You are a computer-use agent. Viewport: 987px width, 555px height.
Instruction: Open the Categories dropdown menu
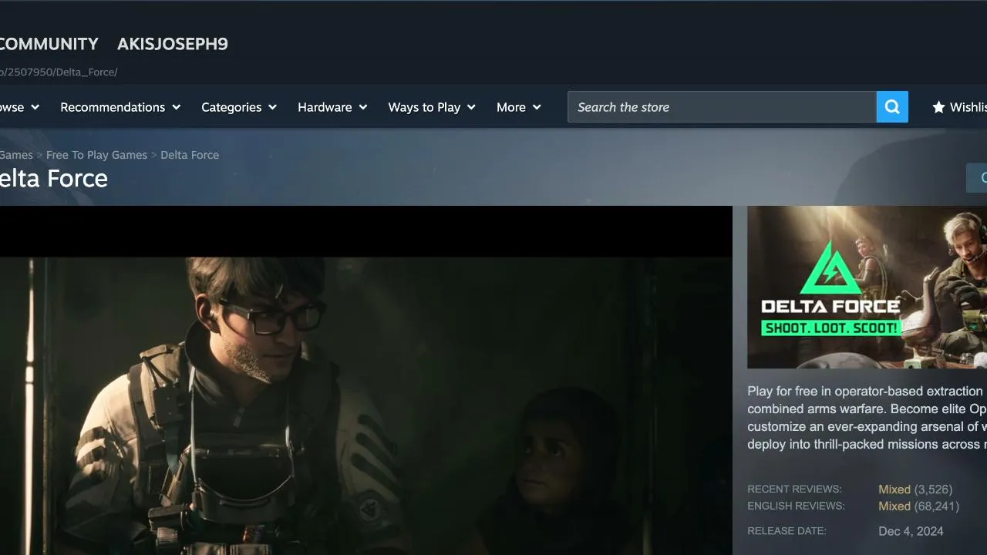(x=239, y=107)
